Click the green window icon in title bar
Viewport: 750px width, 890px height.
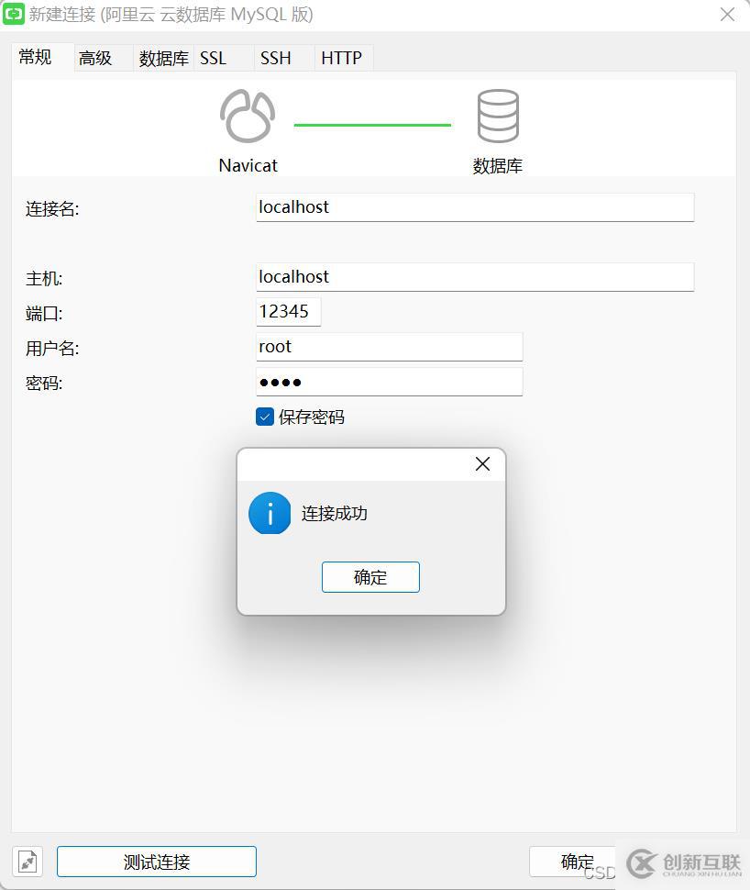pyautogui.click(x=13, y=14)
